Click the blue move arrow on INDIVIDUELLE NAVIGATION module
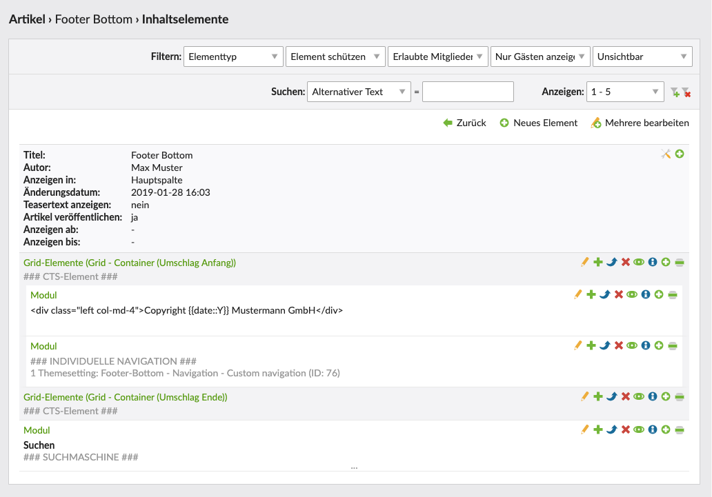Image resolution: width=712 pixels, height=497 pixels. click(605, 345)
